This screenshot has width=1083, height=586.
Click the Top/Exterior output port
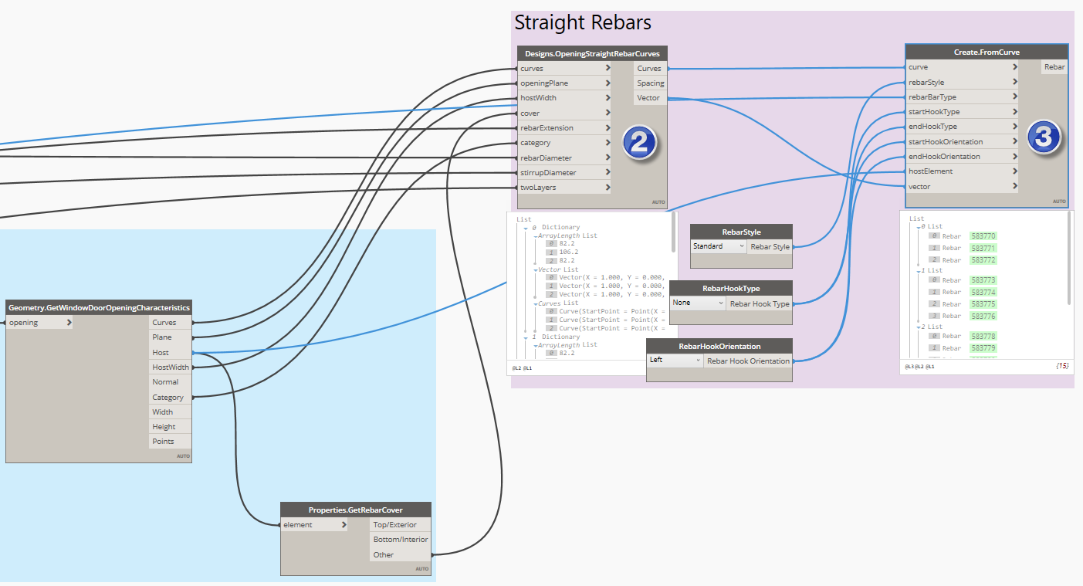(400, 525)
